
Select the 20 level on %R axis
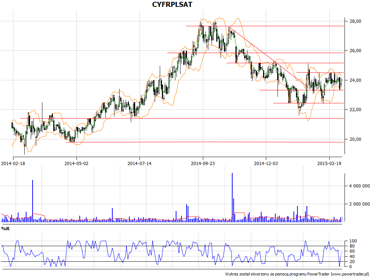pos(352,261)
